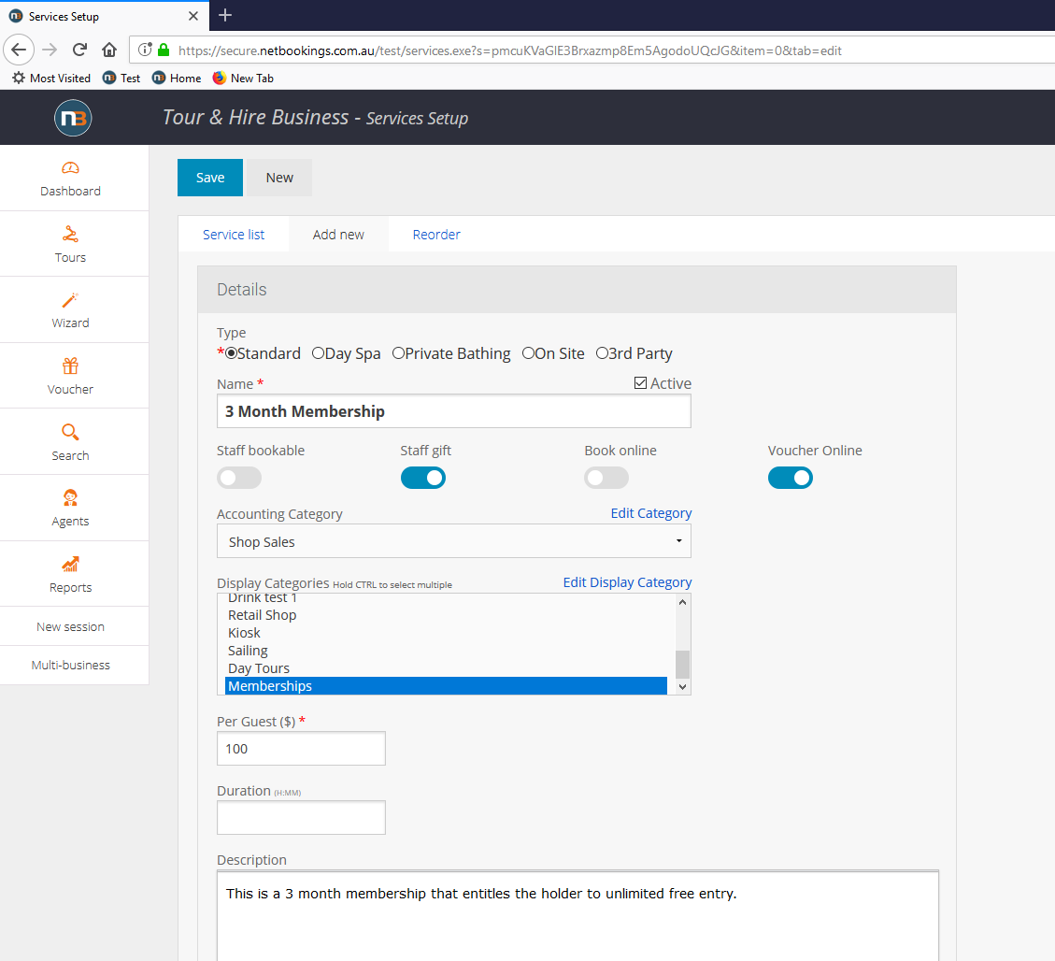Enable the Book online toggle

pyautogui.click(x=606, y=478)
